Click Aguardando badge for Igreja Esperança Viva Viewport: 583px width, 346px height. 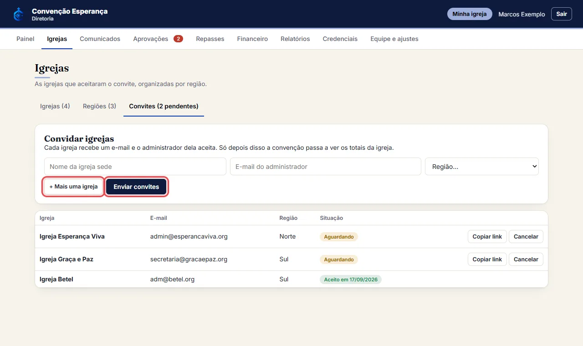click(339, 237)
